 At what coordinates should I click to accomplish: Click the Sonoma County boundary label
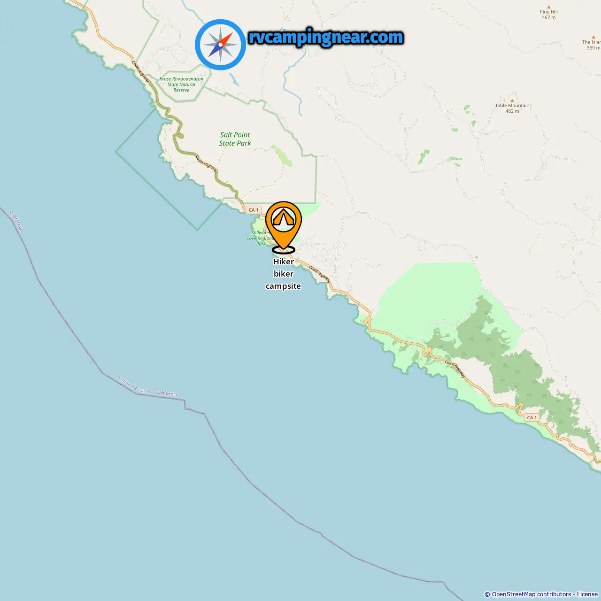tap(134, 385)
